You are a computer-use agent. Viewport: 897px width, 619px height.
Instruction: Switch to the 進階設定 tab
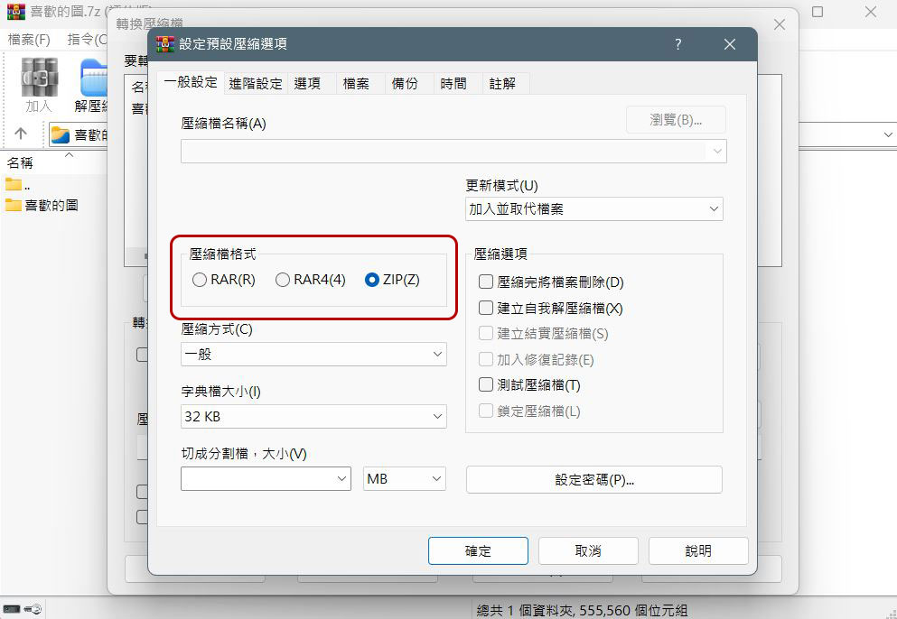pyautogui.click(x=255, y=83)
